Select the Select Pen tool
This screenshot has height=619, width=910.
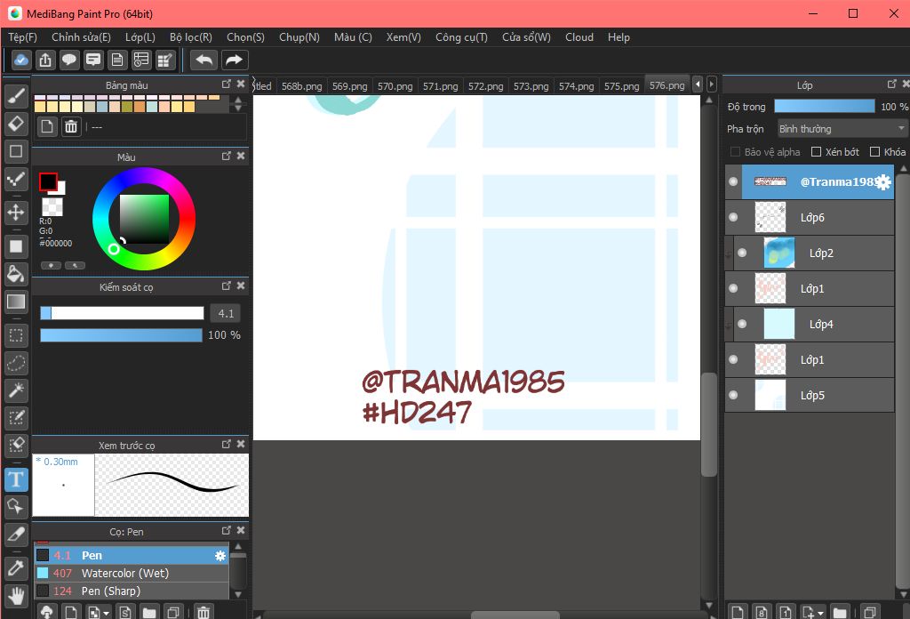(16, 418)
